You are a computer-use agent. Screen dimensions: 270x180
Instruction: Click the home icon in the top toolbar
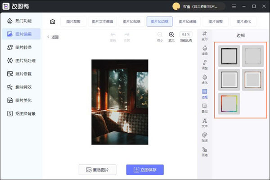(x=53, y=21)
